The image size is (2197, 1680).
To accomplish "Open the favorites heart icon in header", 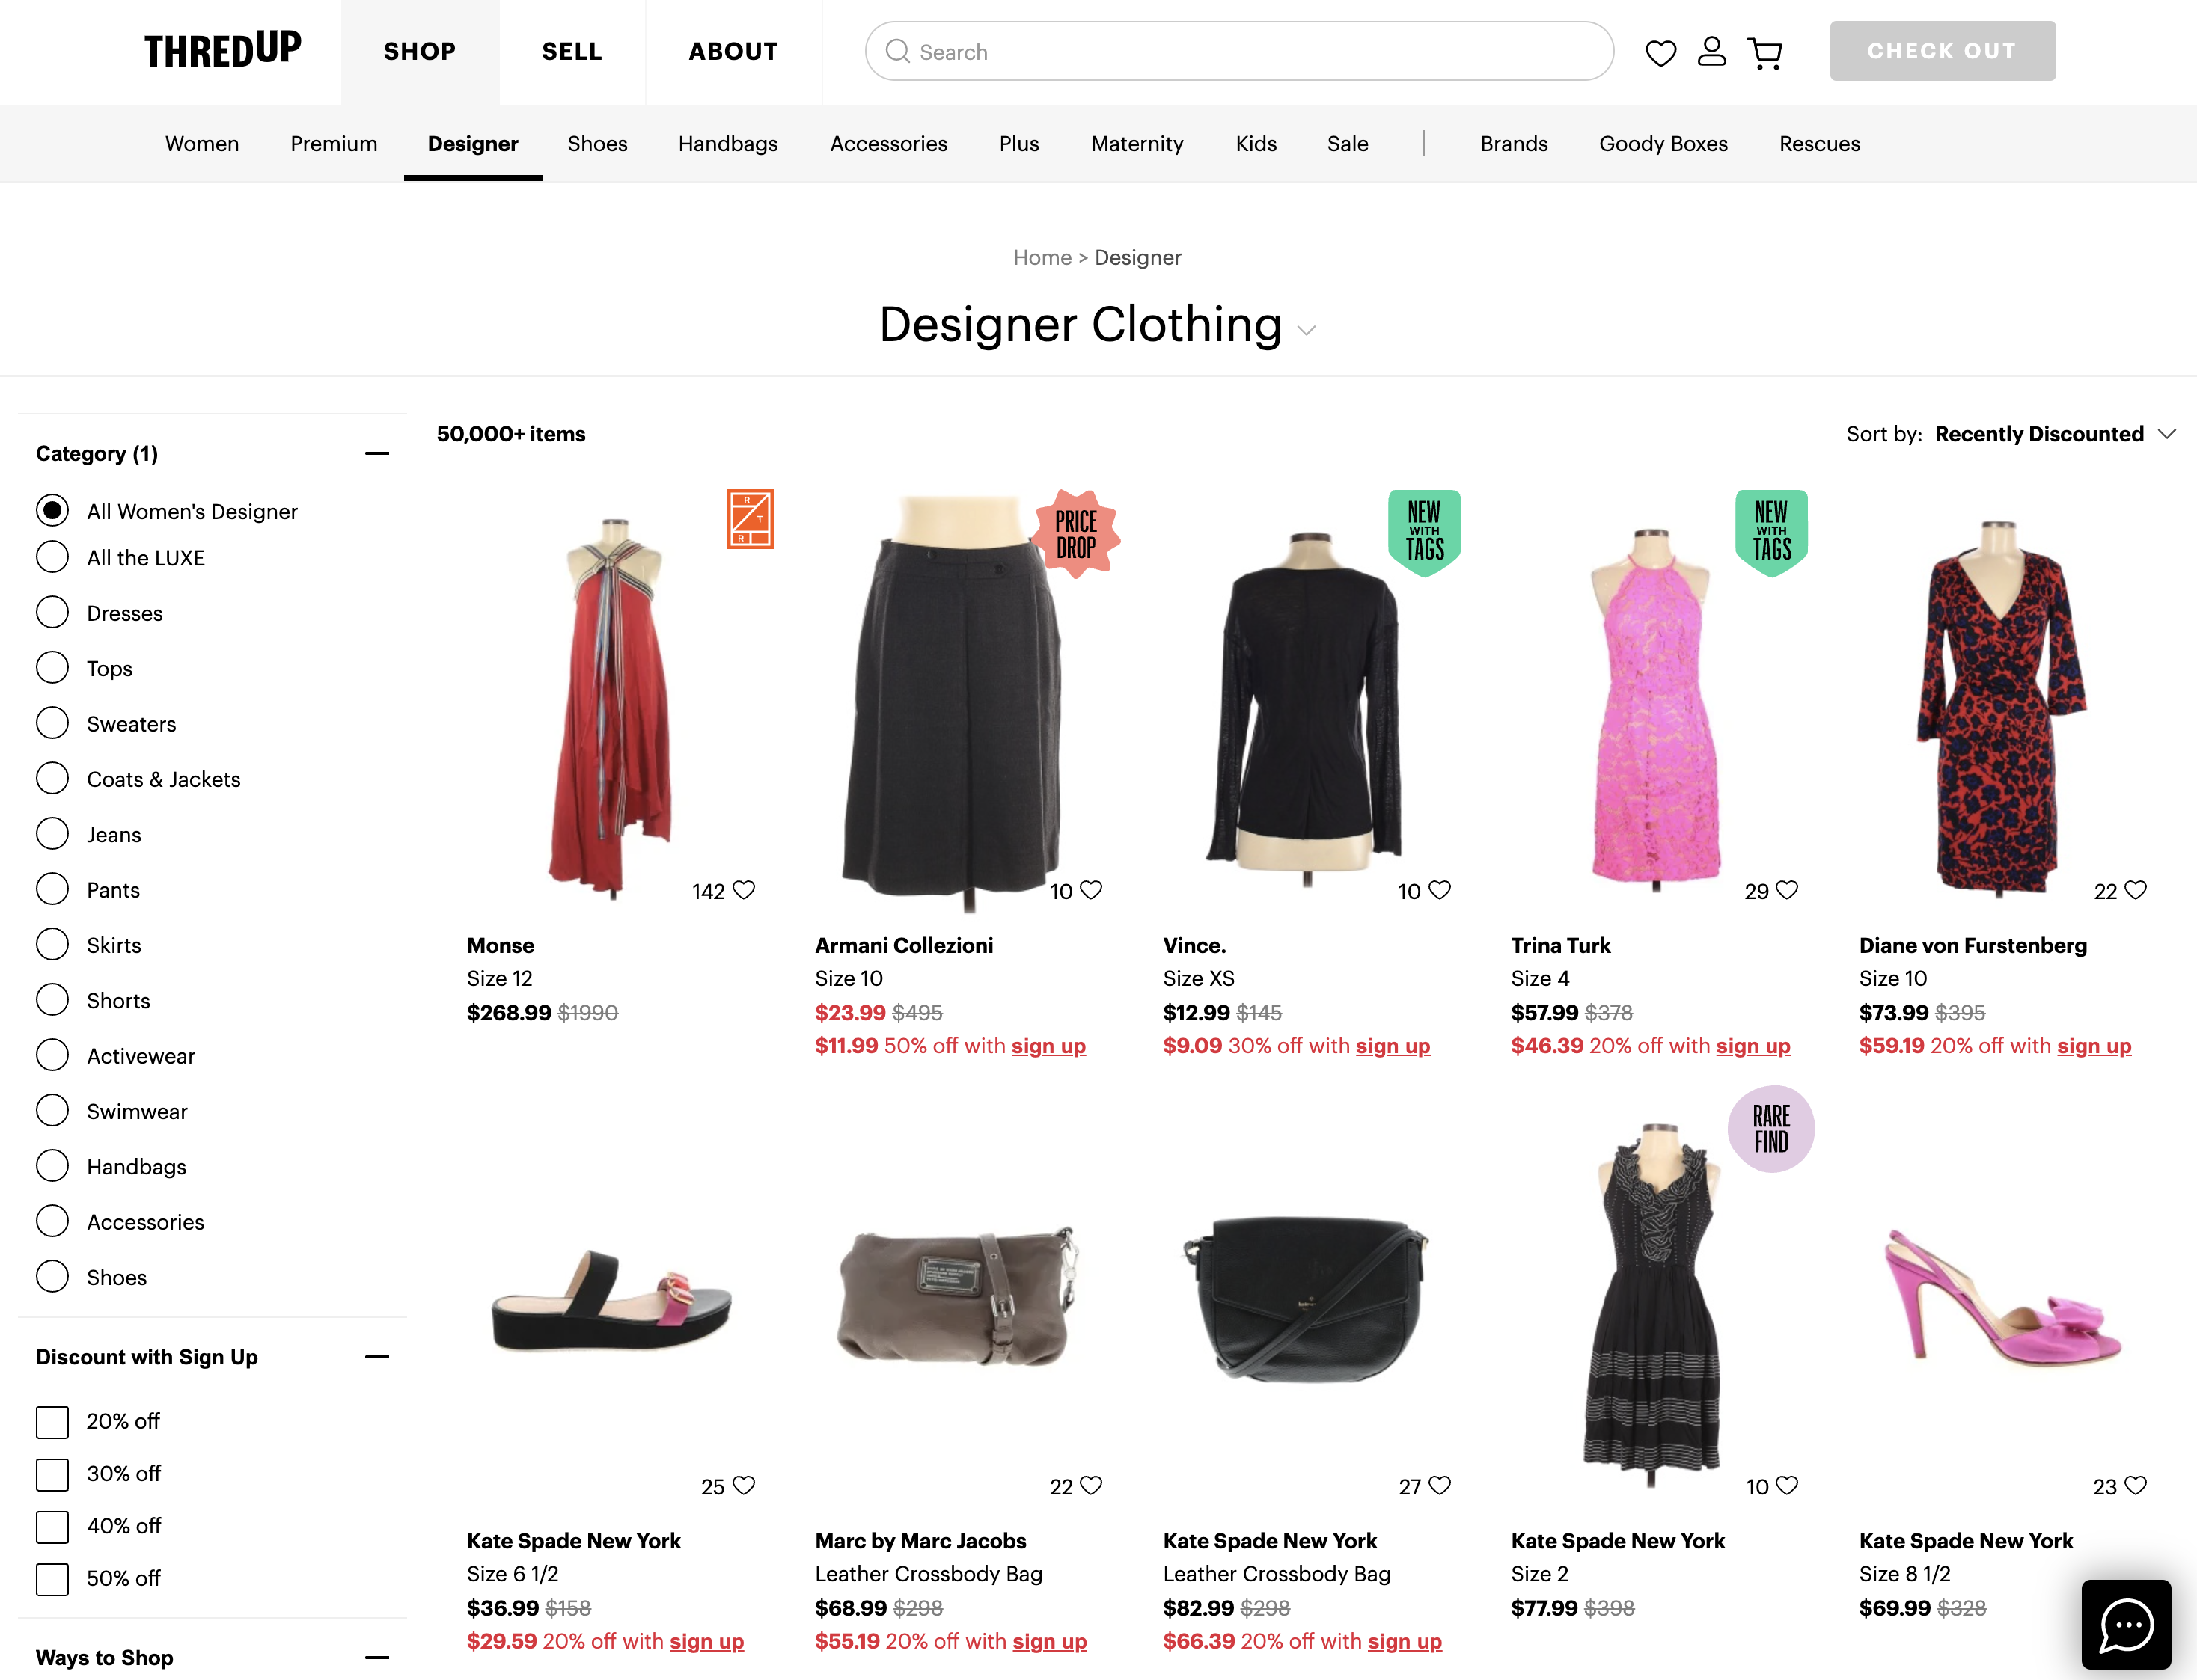I will point(1660,52).
